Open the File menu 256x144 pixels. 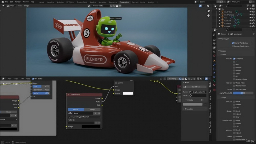coord(7,2)
